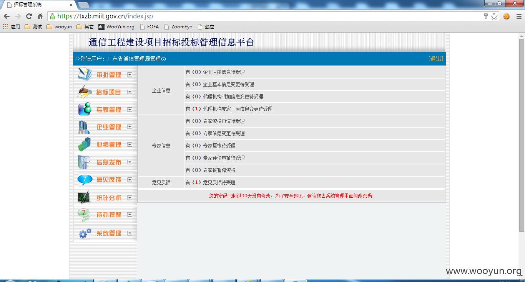Expand the 待办提醒 menu arrow

[x=130, y=215]
